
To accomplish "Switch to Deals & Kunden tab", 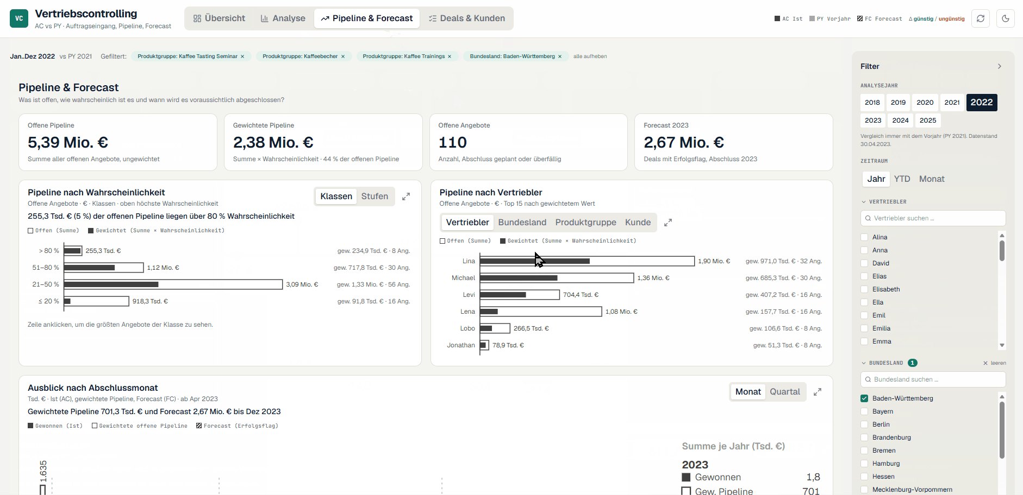I will click(x=467, y=18).
